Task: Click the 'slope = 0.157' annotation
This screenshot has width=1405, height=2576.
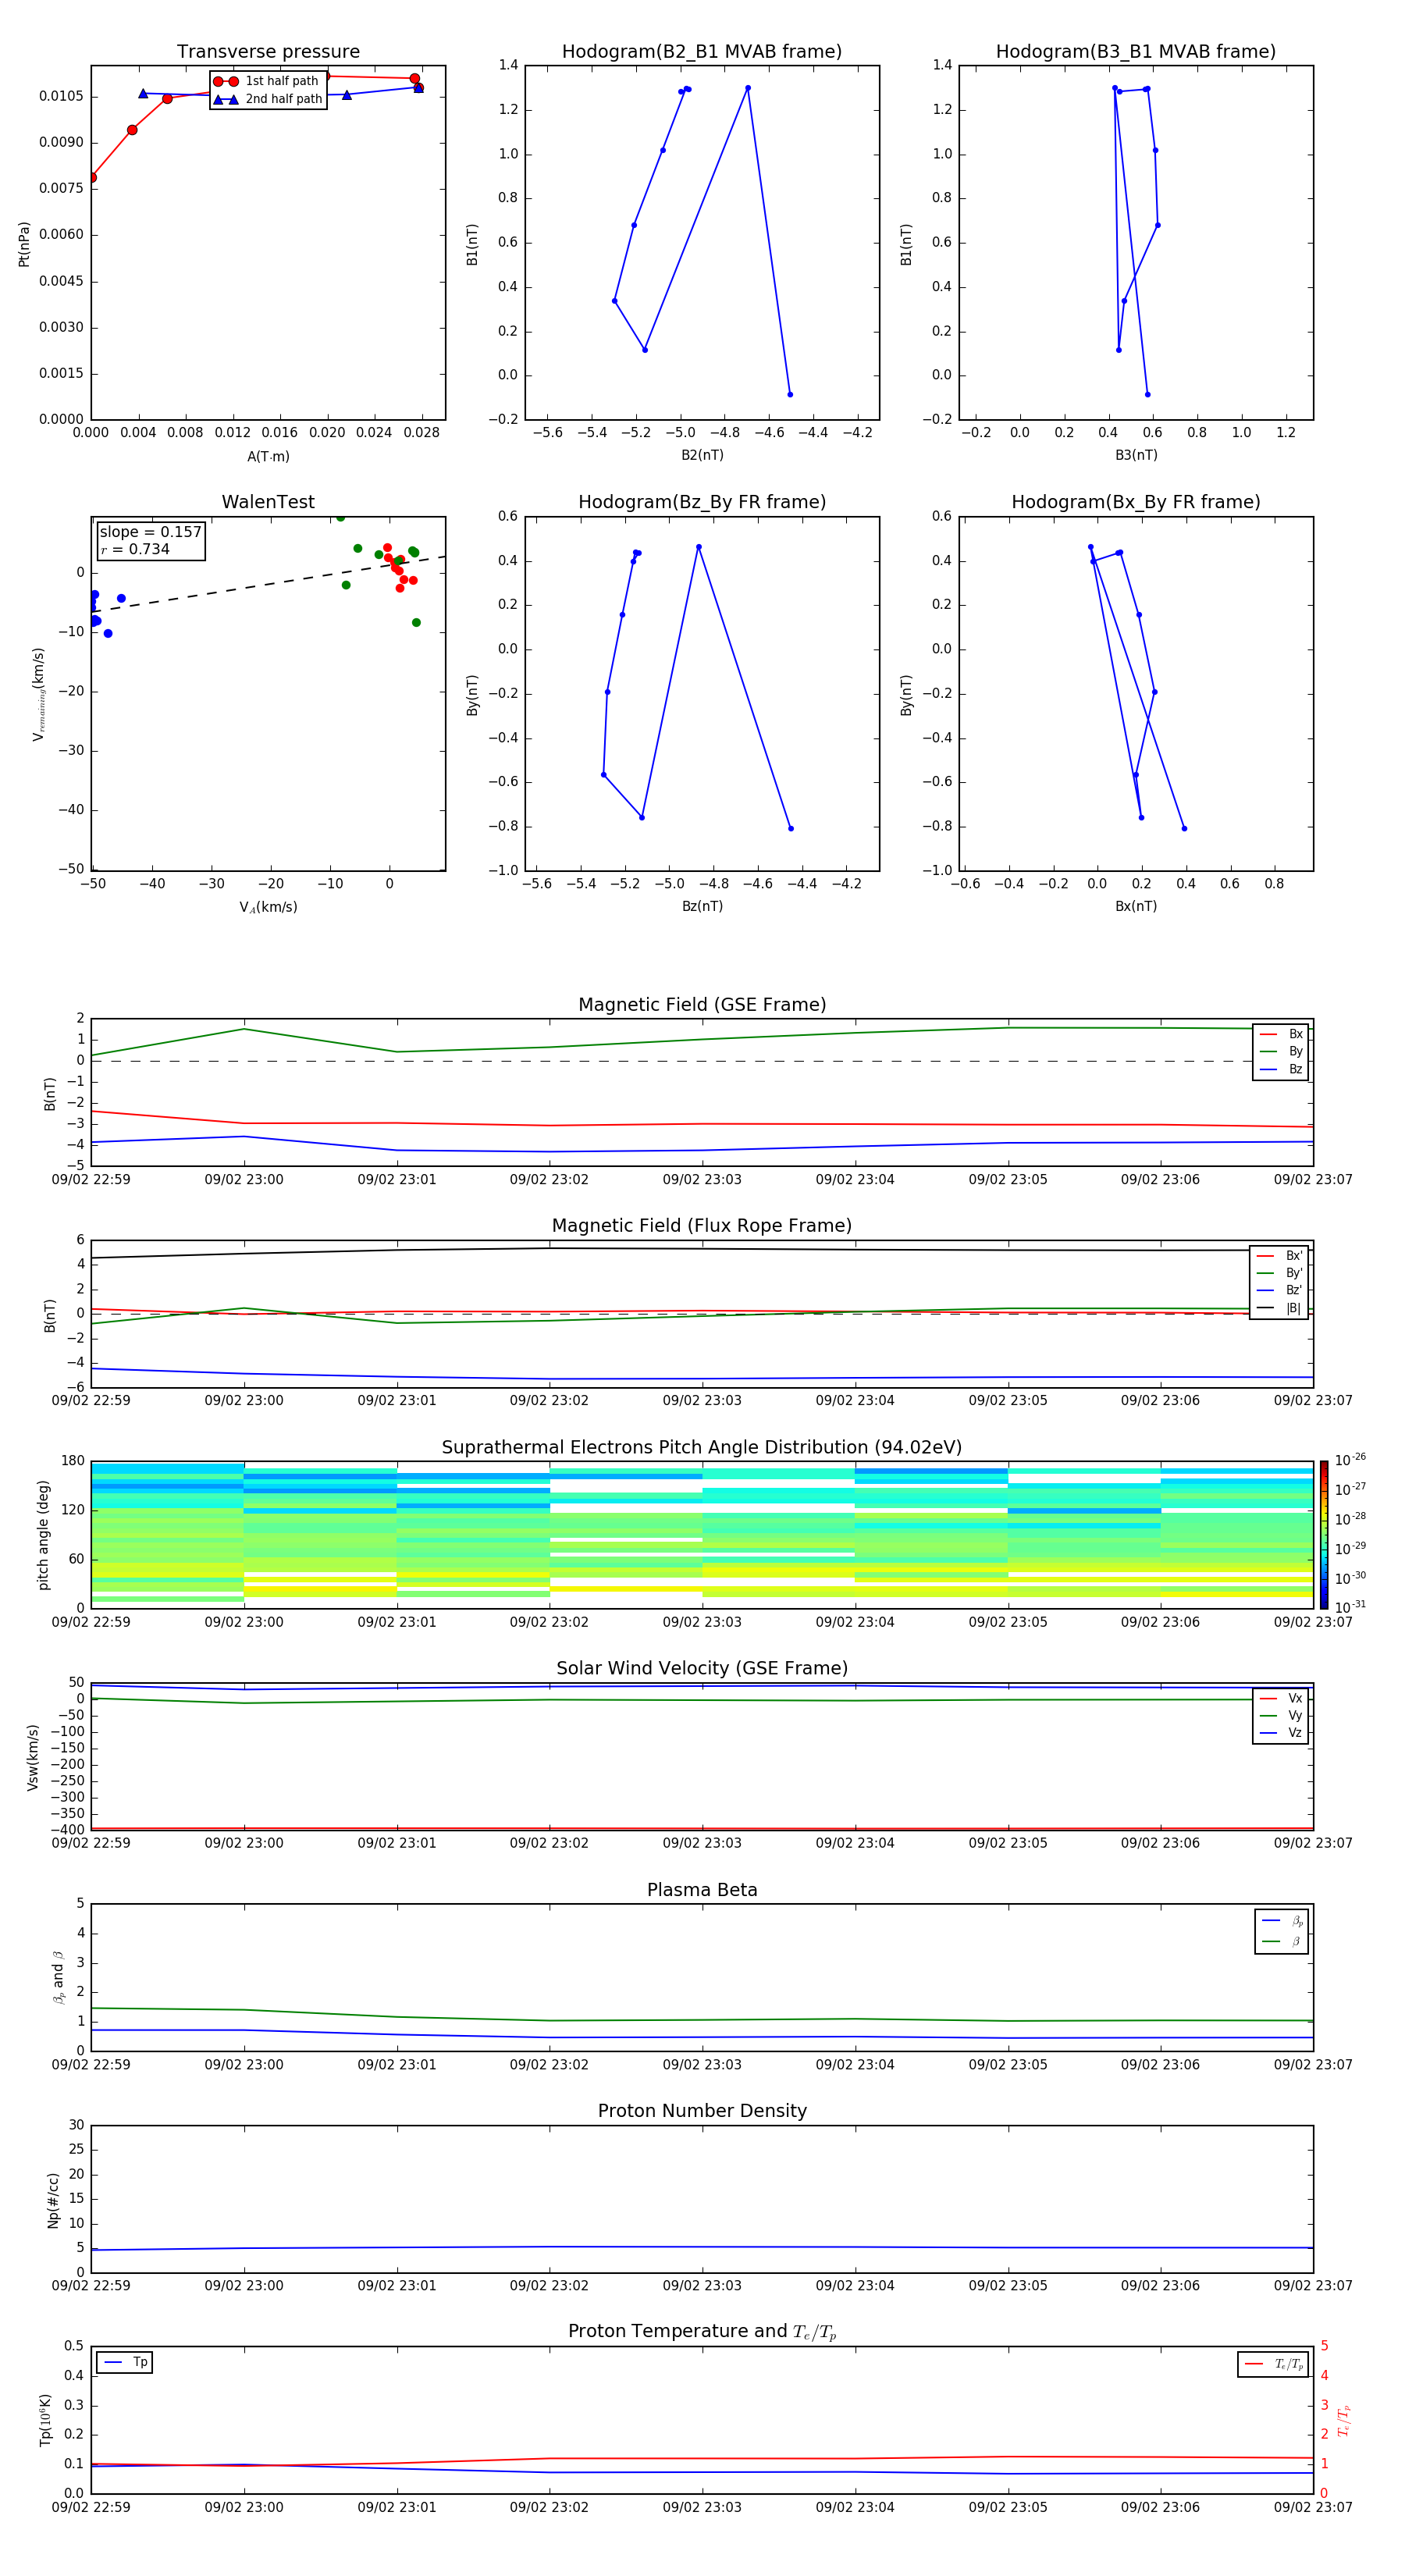Action: click(150, 532)
